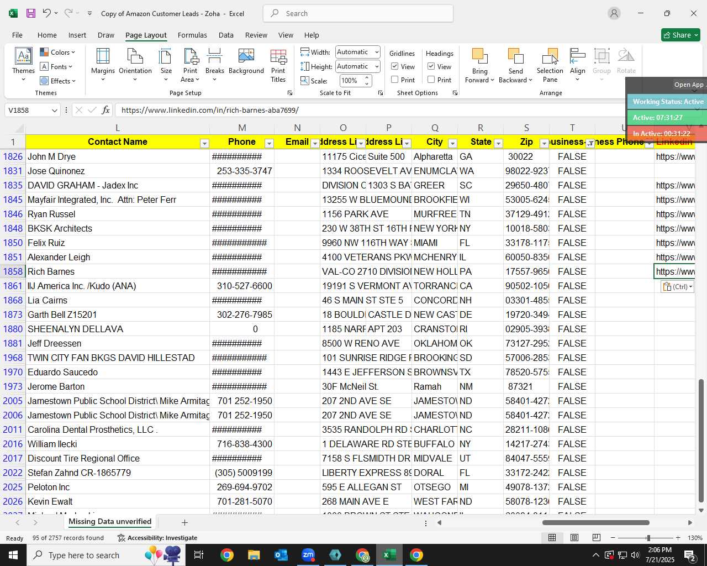Screen dimensions: 707x566
Task: Toggle Headings View checkbox
Action: [431, 66]
